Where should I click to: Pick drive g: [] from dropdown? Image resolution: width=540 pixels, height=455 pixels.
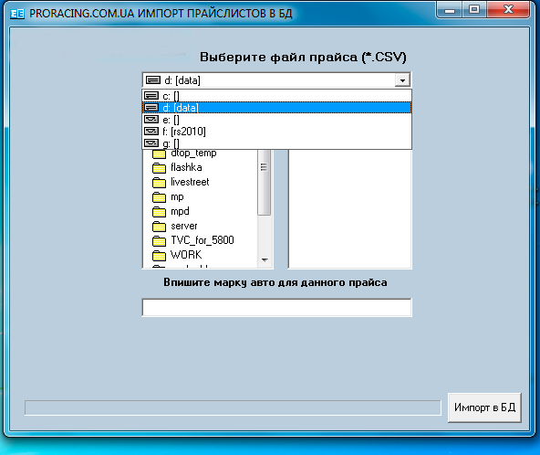coord(277,143)
